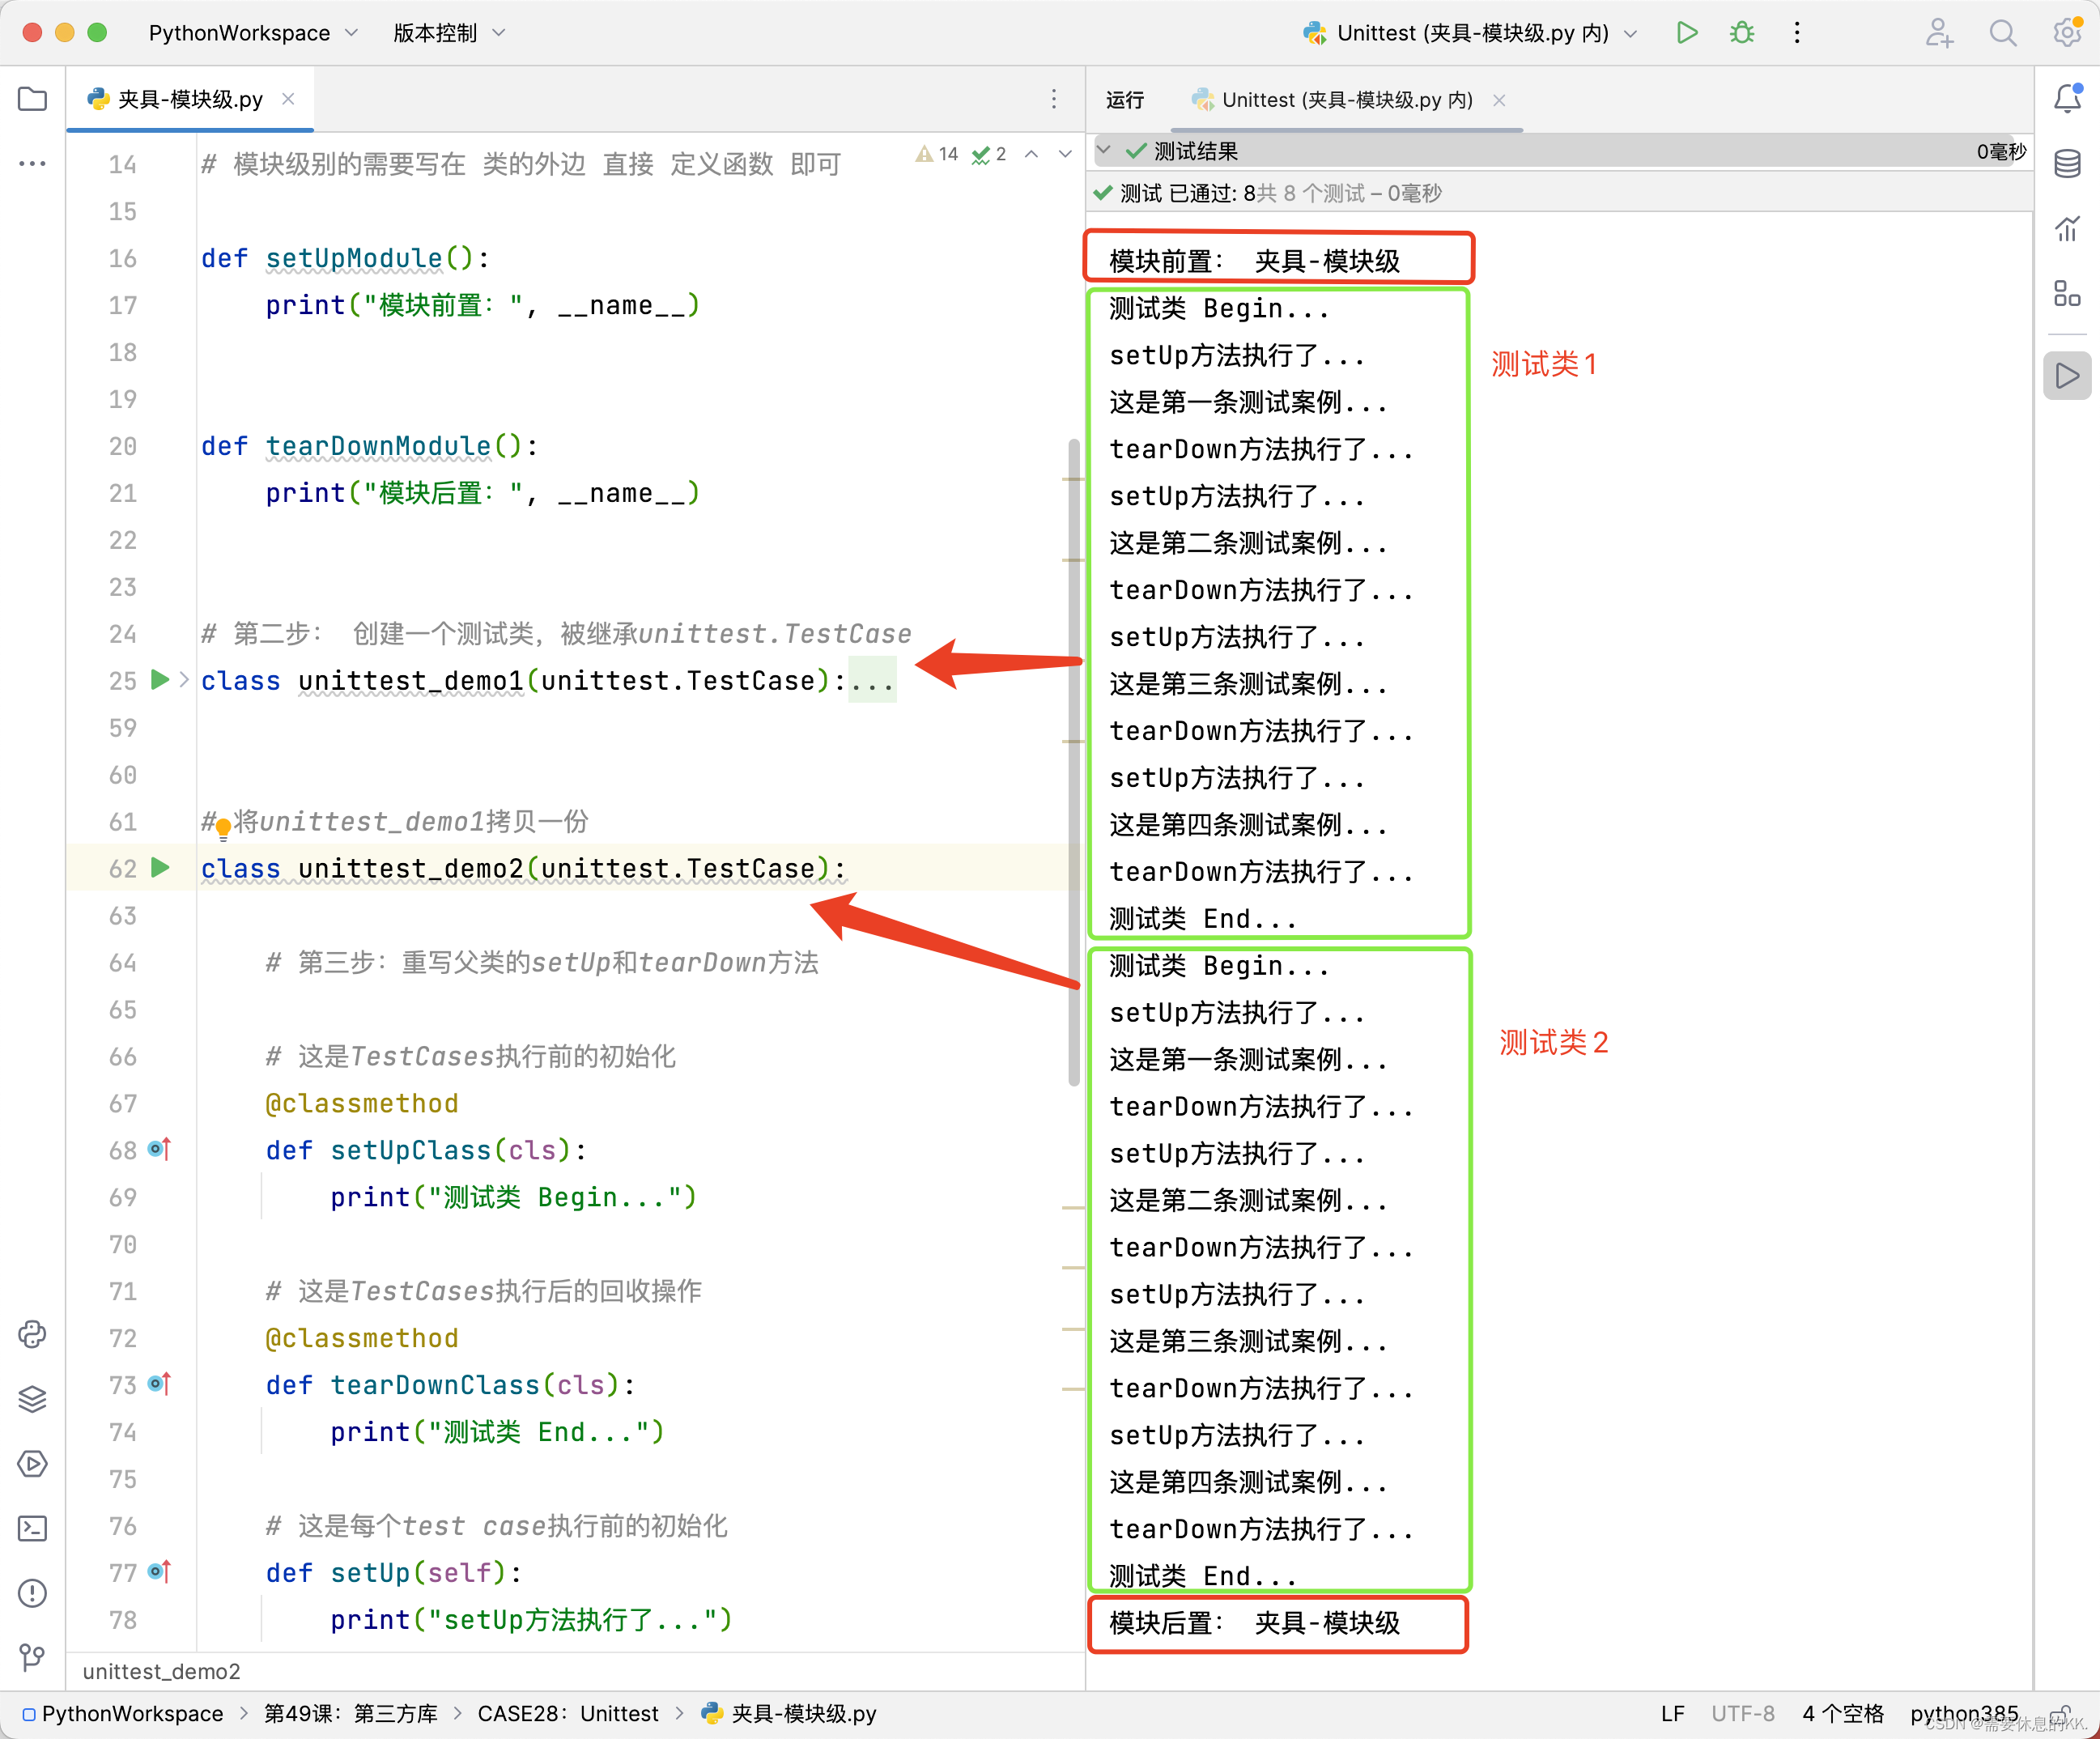Image resolution: width=2100 pixels, height=1739 pixels.
Task: Click 第49课：第三方库 breadcrumb
Action: point(351,1713)
